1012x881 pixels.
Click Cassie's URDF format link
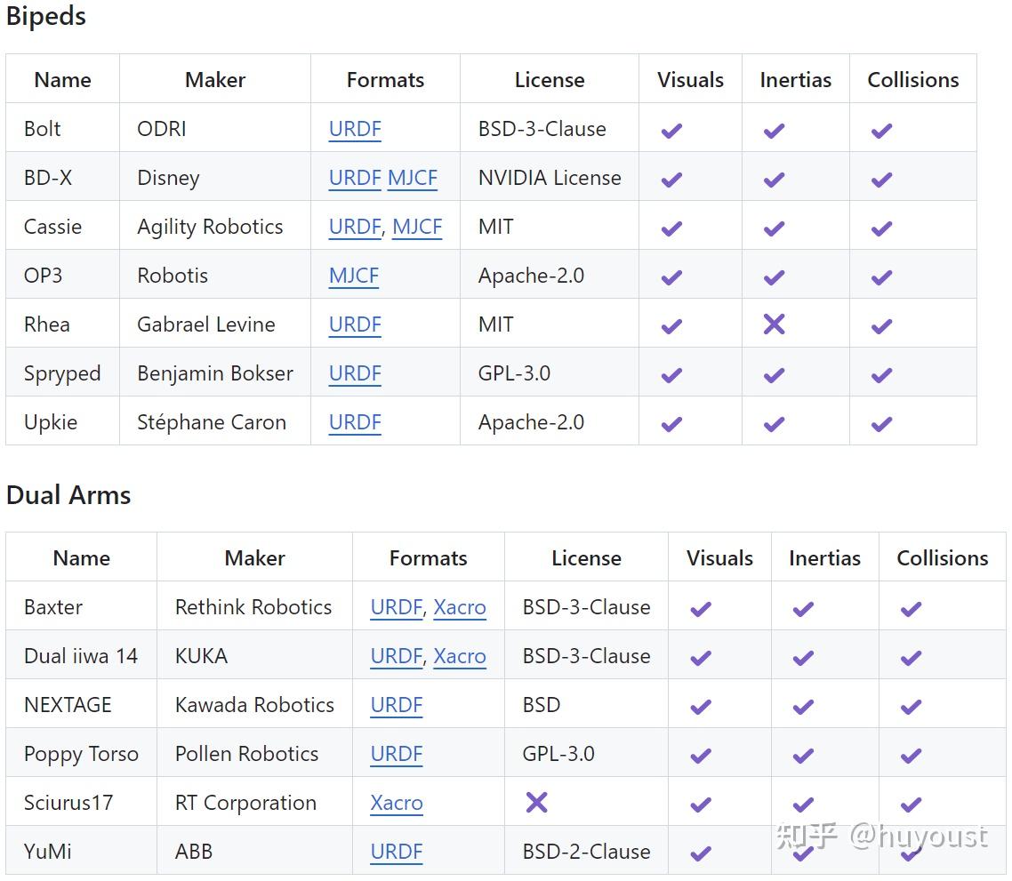[355, 227]
